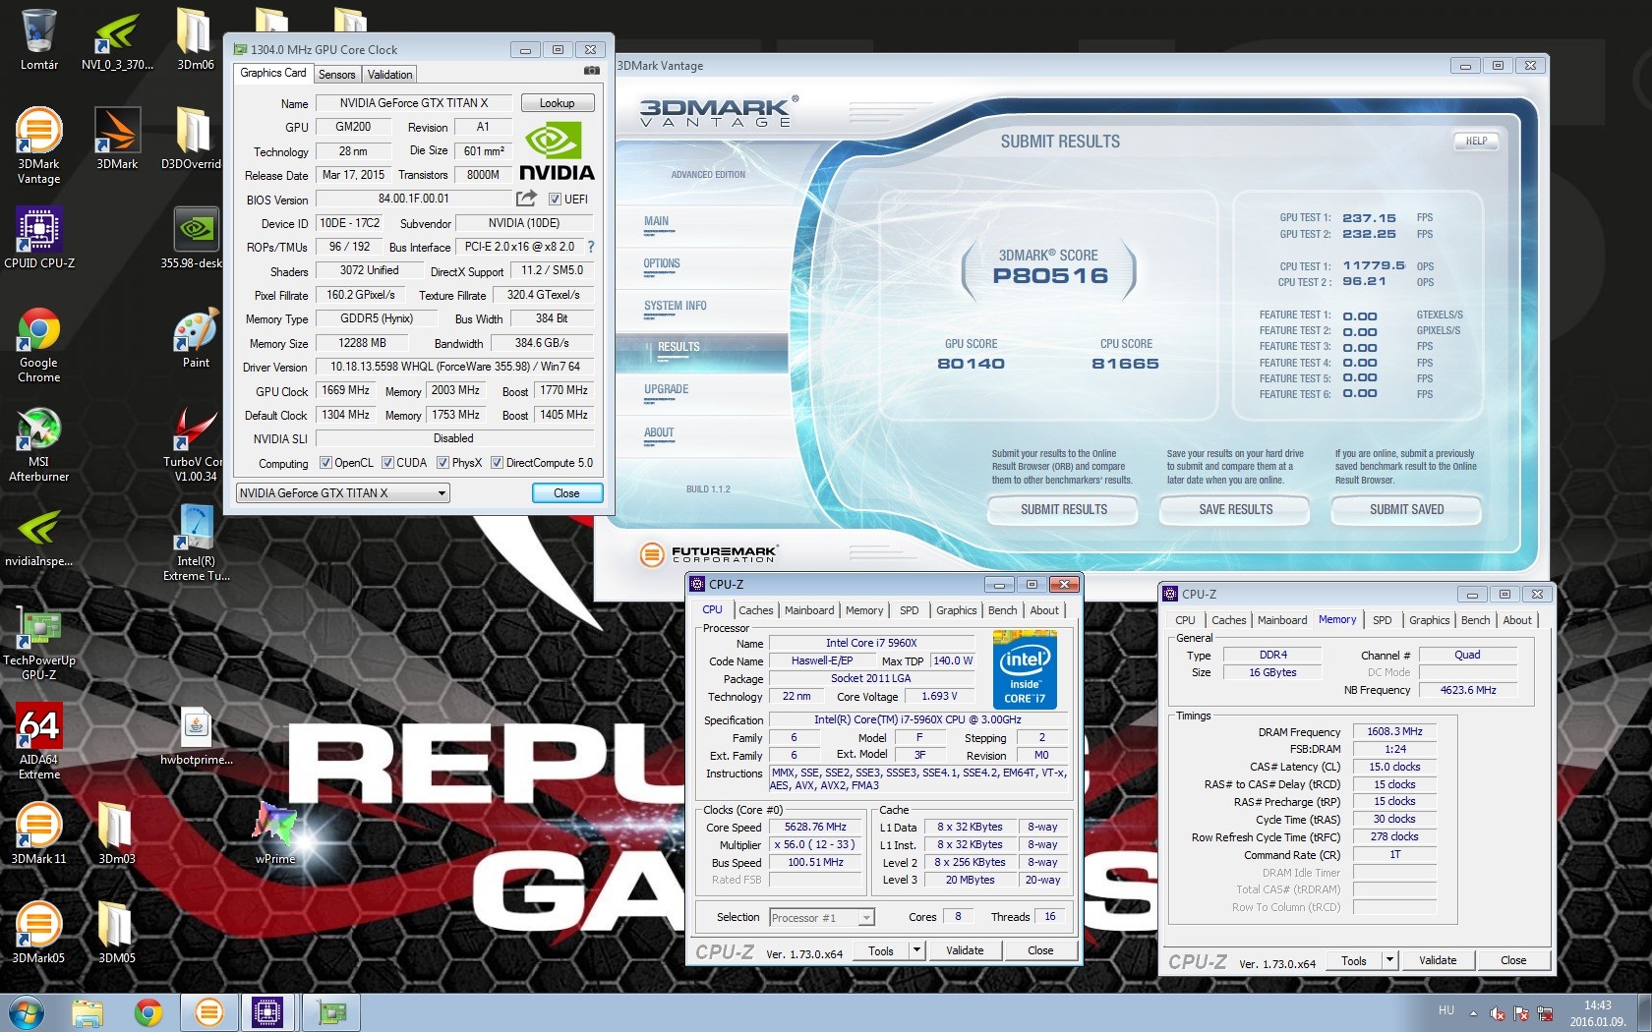The image size is (1652, 1032).
Task: Open the nvidiaInspector desktop shortcut
Action: pos(39,538)
